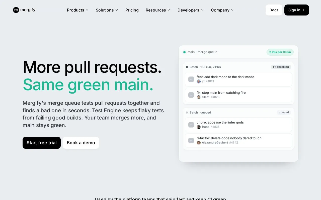
Task: Open the Solutions dropdown menu
Action: [107, 10]
